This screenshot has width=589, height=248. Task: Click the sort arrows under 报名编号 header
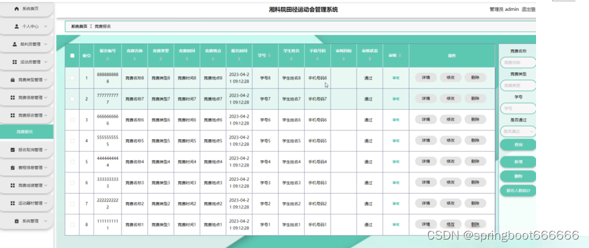pos(107,59)
